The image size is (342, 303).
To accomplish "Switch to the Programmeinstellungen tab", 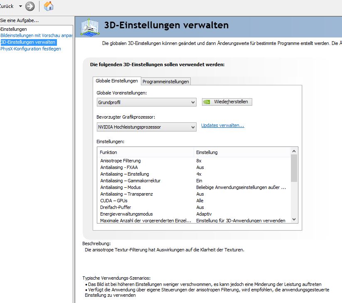I will 165,82.
